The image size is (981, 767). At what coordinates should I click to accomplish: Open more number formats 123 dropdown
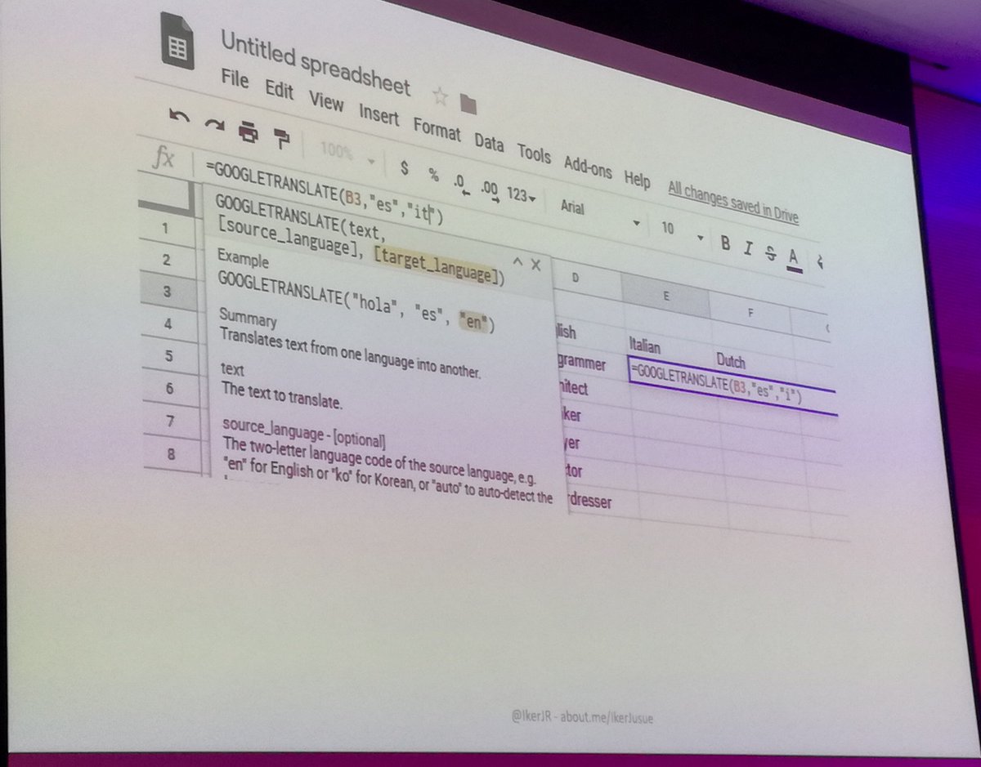coord(522,195)
